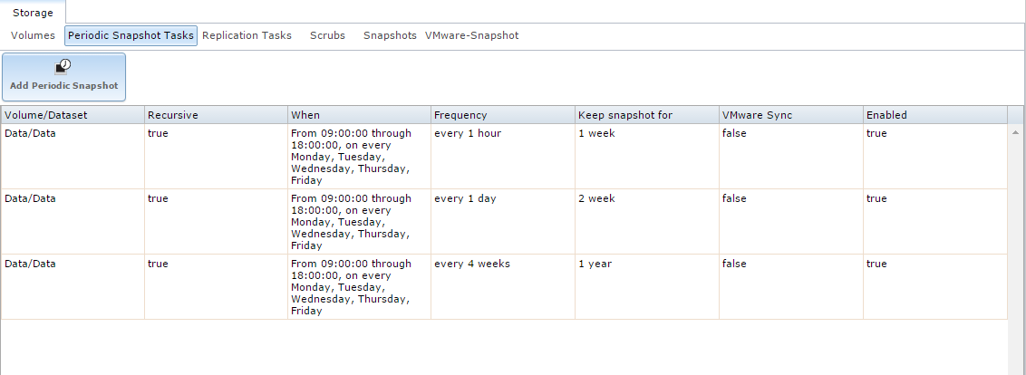Go to the Snapshots tab
1026x375 pixels.
click(x=390, y=35)
